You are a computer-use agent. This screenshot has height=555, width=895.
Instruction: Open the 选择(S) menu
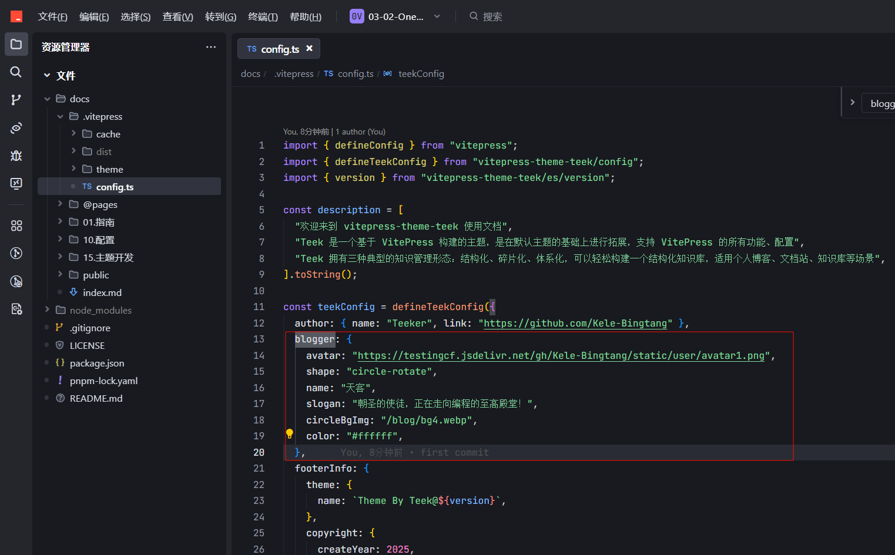(136, 16)
